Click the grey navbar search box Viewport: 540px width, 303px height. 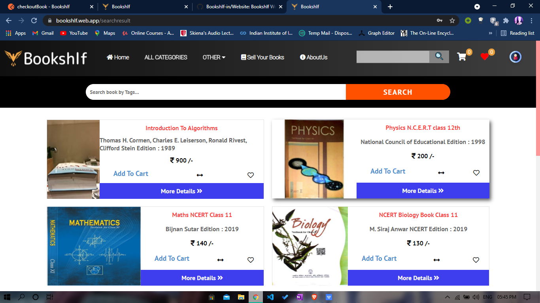[x=393, y=57]
